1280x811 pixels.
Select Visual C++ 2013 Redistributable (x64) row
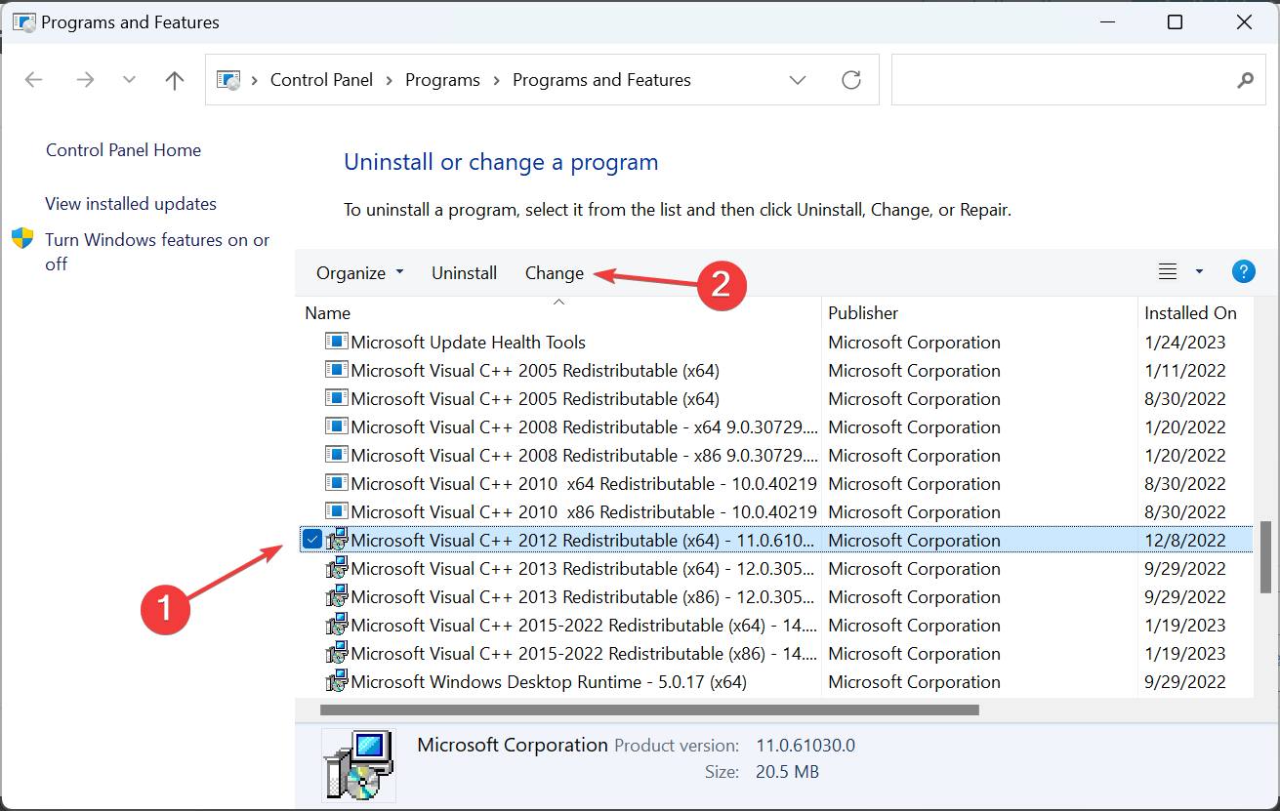tap(775, 569)
